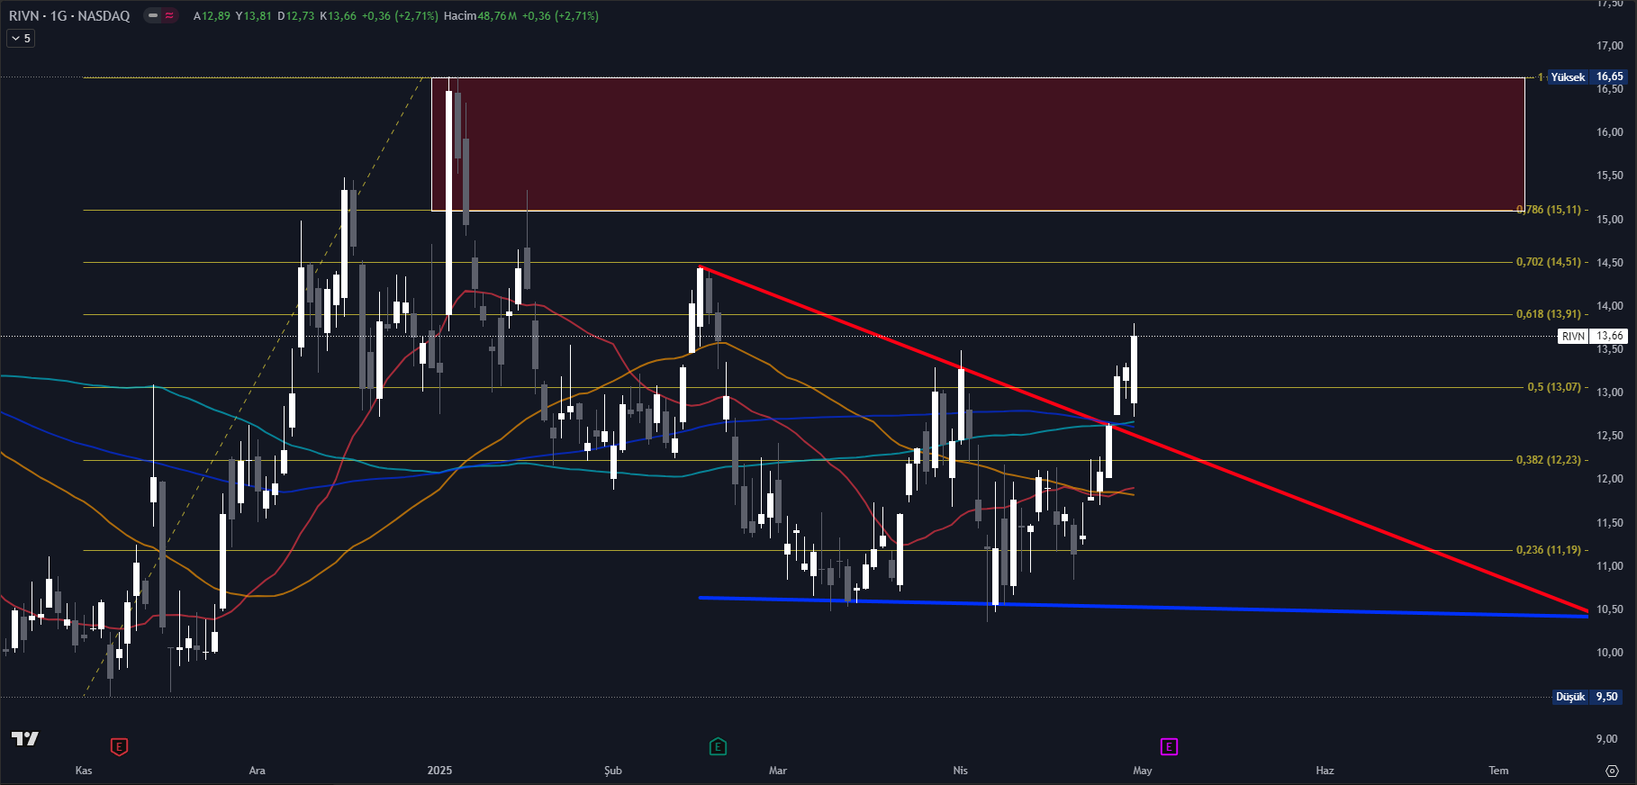The image size is (1637, 785).
Task: Open the RIVN 1G NASDAQ symbol title
Action: tap(69, 15)
